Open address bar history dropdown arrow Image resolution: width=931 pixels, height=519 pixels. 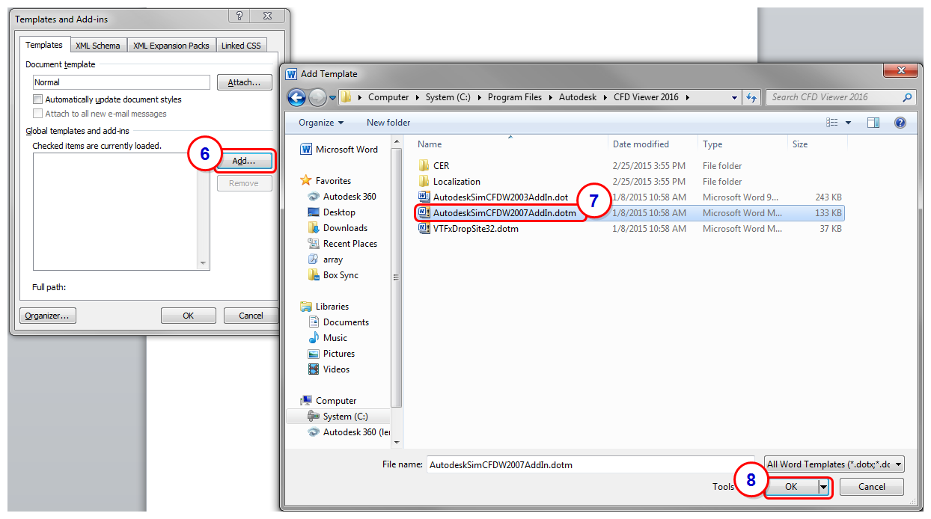pos(734,98)
